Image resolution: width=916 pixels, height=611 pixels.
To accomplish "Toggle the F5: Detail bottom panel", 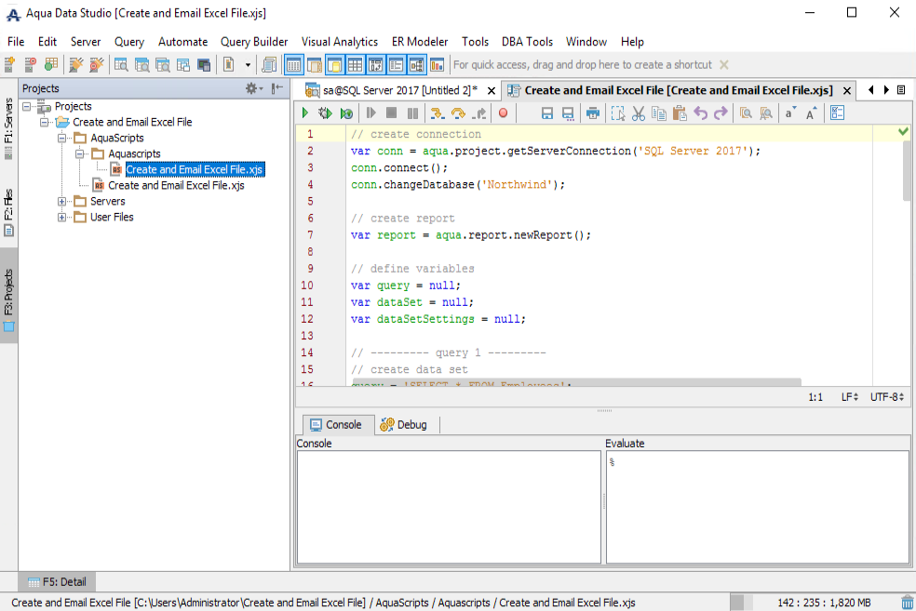I will [x=57, y=582].
